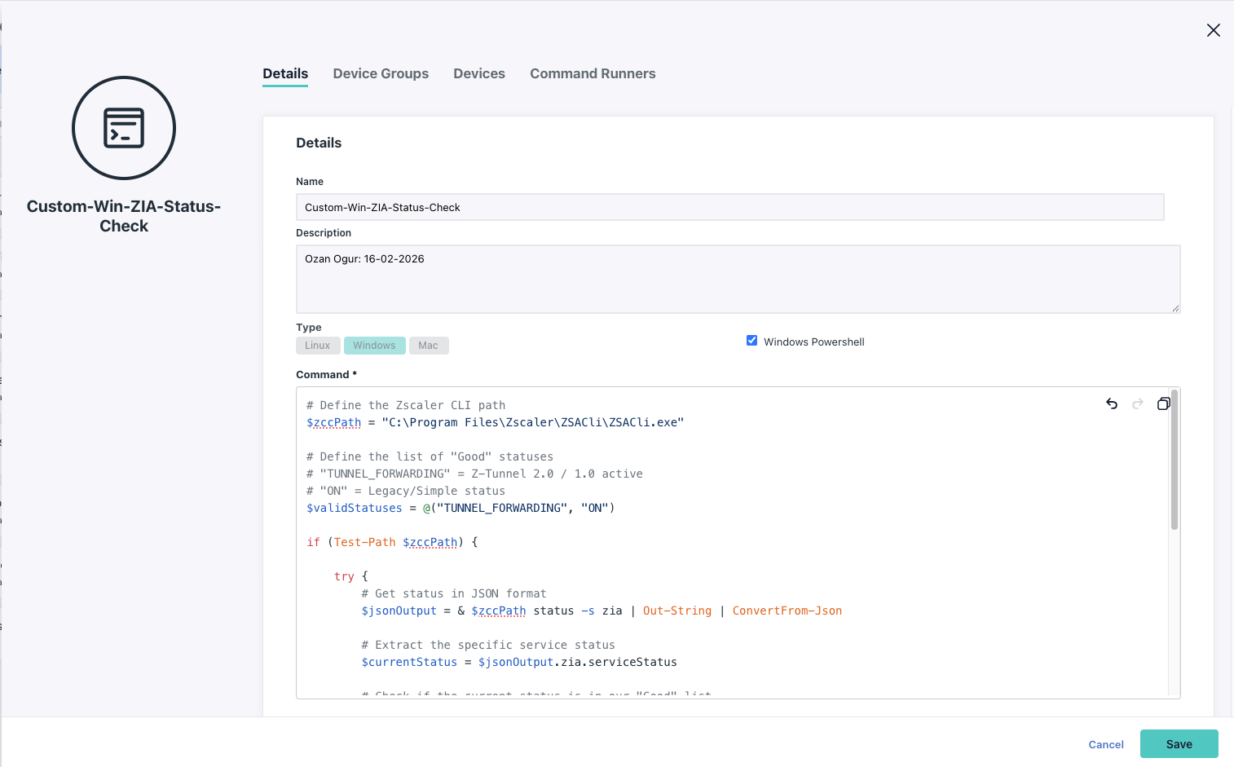Select Linux as the command type
This screenshot has width=1234, height=767.
317,346
